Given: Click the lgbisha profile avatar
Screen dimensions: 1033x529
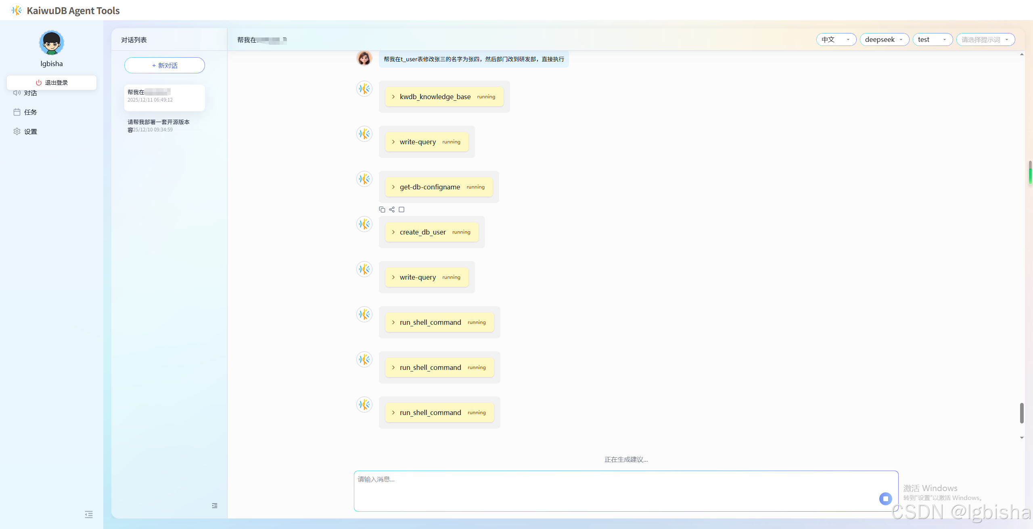Looking at the screenshot, I should (52, 43).
